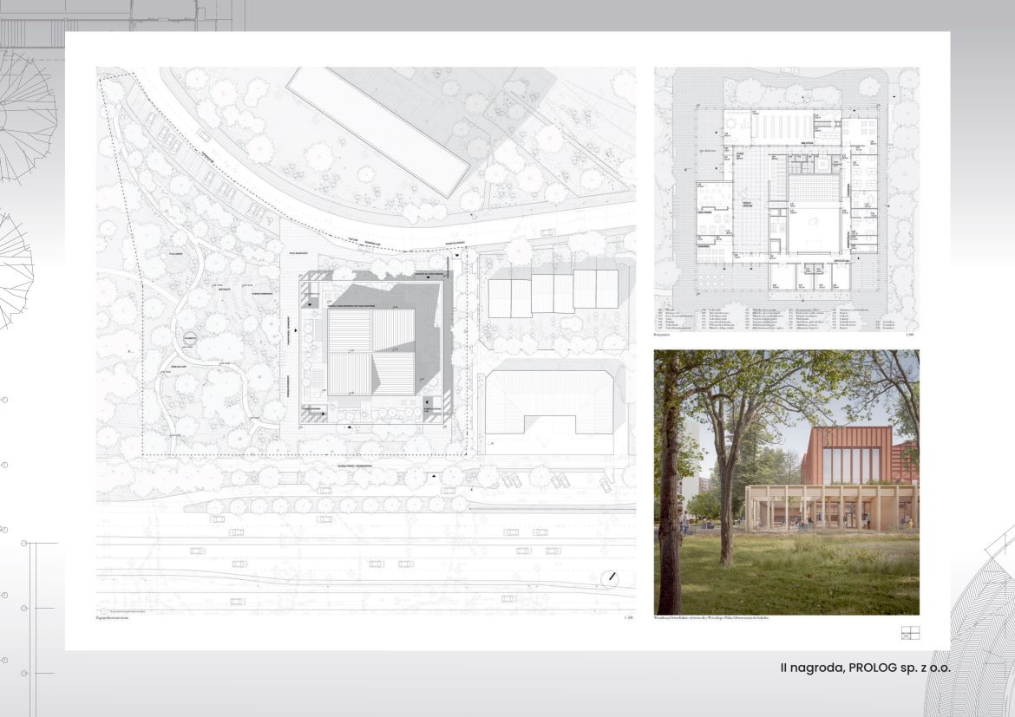
Task: Click the north arrow compass on site plan
Action: [x=609, y=578]
